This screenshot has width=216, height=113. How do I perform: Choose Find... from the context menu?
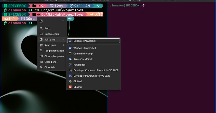pos(52,28)
